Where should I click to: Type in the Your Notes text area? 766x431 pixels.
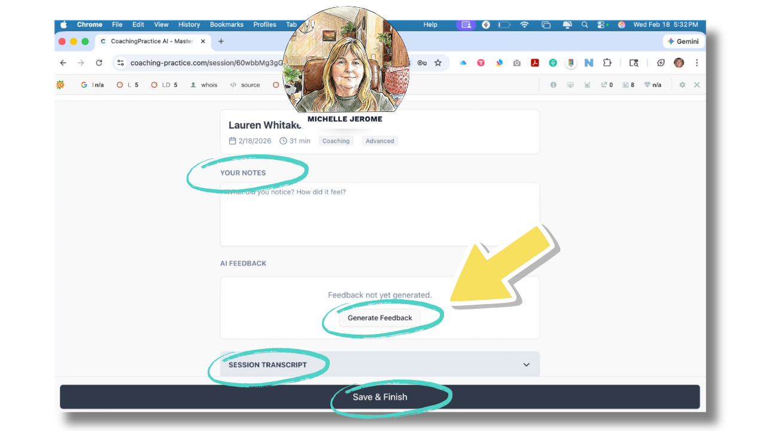(379, 215)
